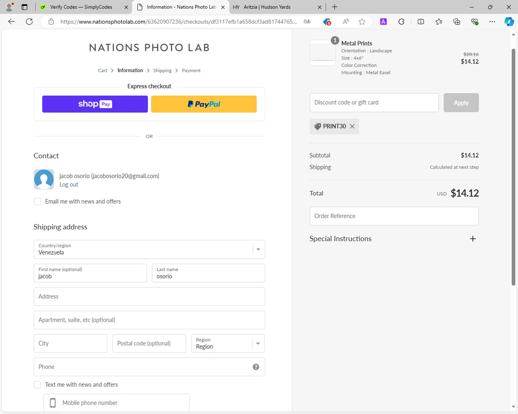The height and width of the screenshot is (414, 518).
Task: Click the browser address bar URL
Action: click(178, 22)
